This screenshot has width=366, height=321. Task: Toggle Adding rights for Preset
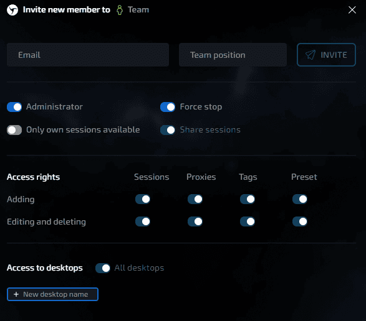300,199
